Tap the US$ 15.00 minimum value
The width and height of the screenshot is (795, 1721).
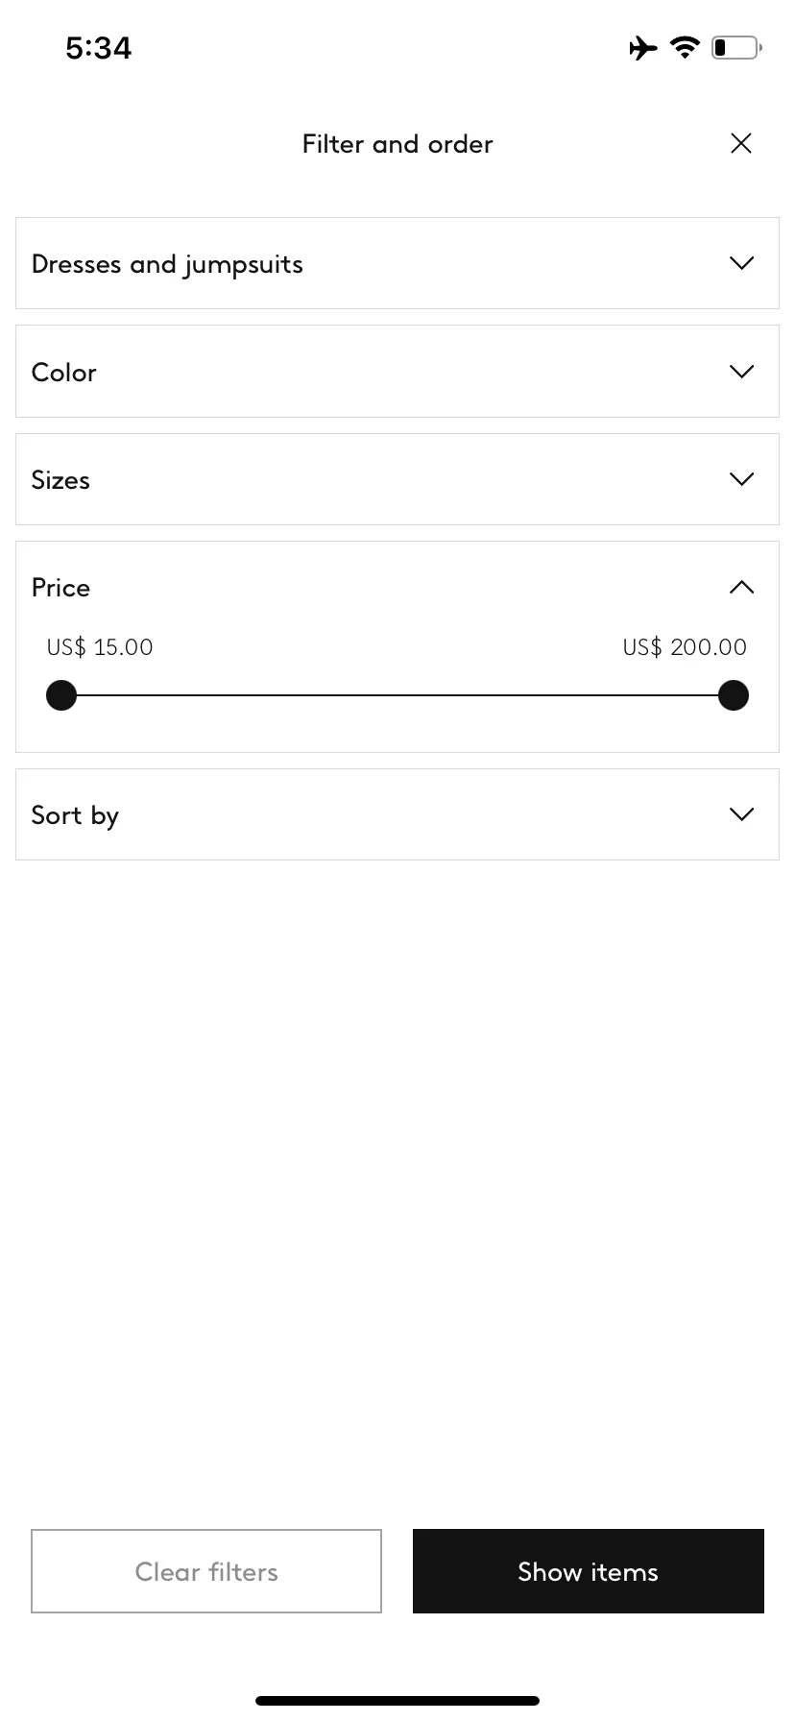click(100, 647)
